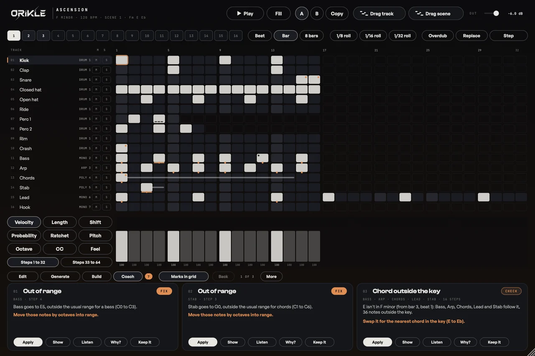535x356 pixels.
Task: Select the Ratchet lane
Action: point(60,235)
